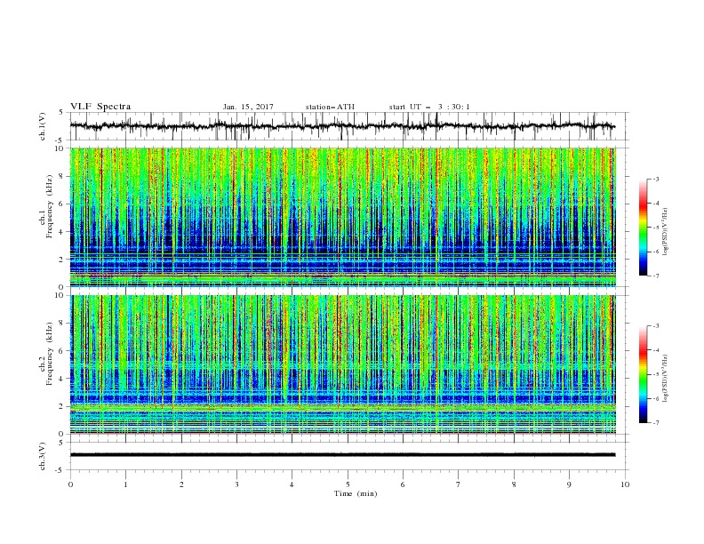
Task: Click the '7' tick on the Time axis
Action: pos(459,484)
